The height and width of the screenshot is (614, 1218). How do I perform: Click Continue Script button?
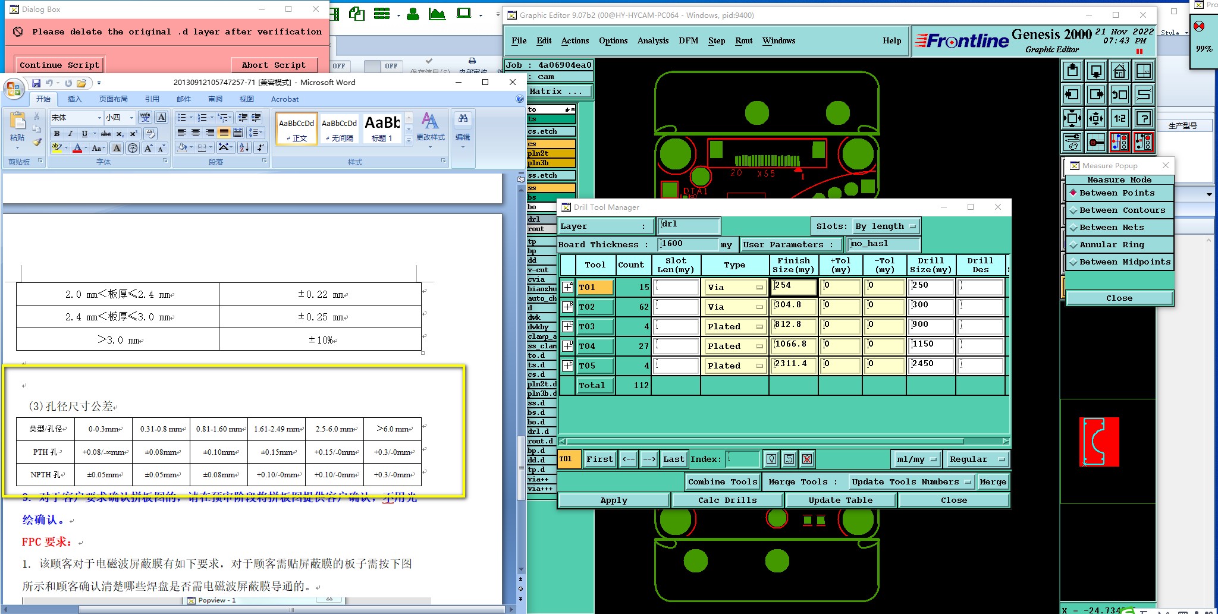(x=59, y=65)
